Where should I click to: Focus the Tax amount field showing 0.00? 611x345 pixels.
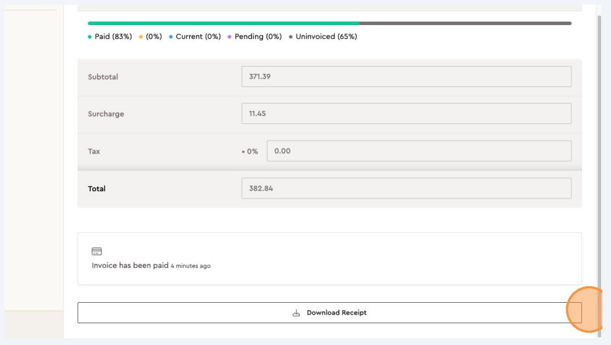click(x=419, y=151)
